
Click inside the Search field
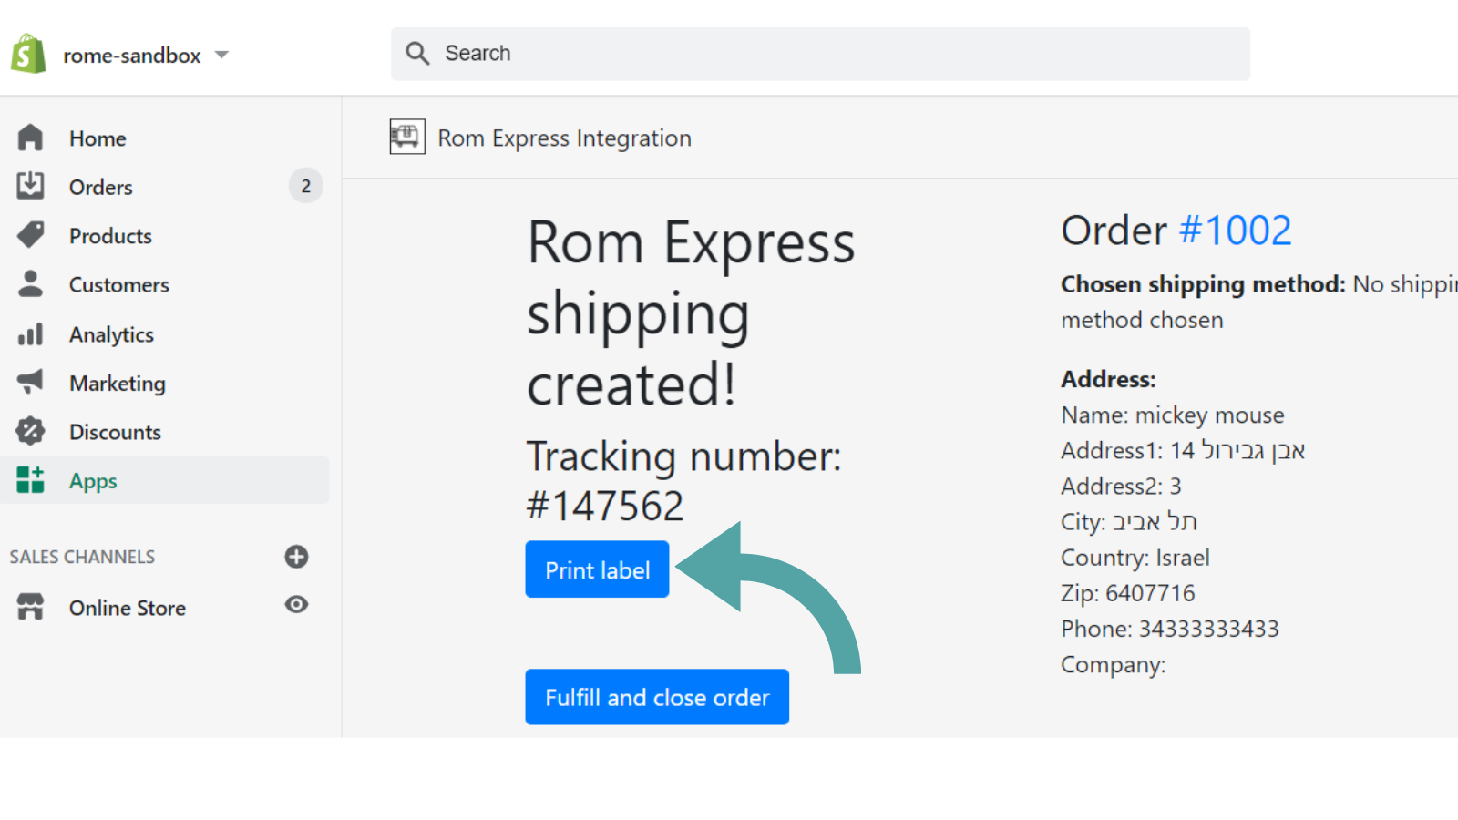click(x=820, y=53)
